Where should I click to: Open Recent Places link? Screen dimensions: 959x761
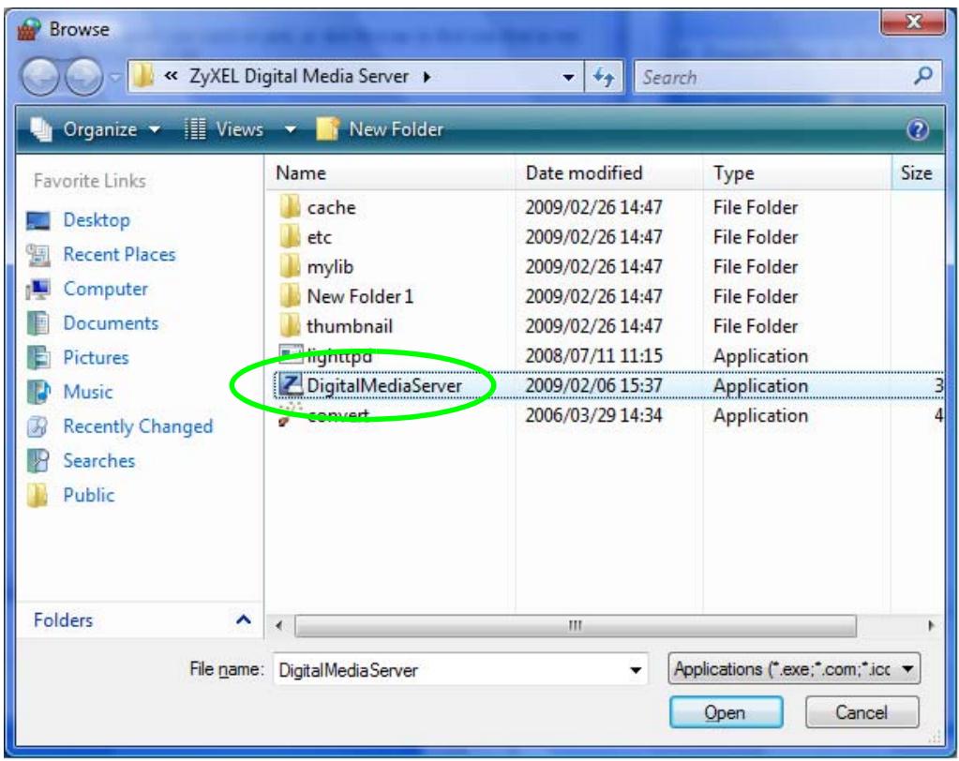119,254
